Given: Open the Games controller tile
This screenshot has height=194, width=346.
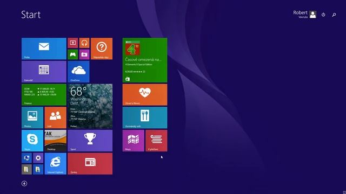Looking at the screenshot, I should tap(73, 54).
